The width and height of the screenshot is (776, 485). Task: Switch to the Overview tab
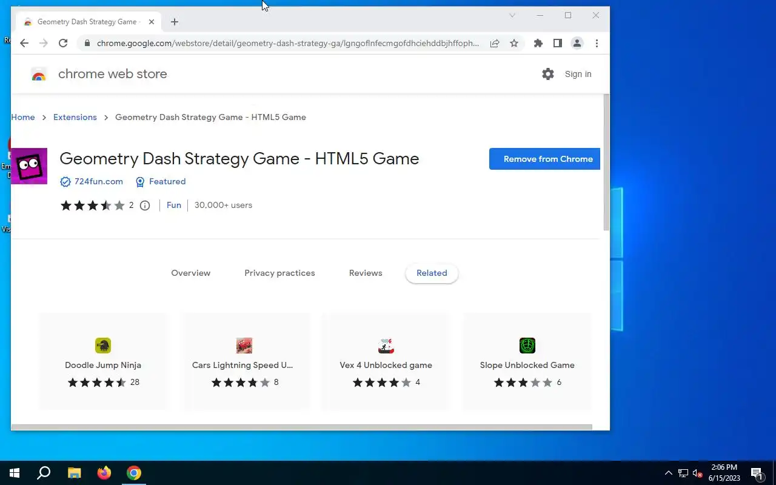tap(191, 273)
